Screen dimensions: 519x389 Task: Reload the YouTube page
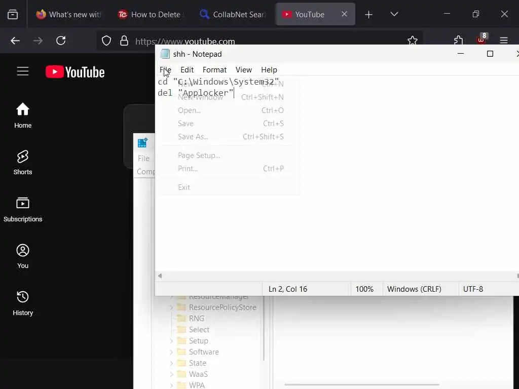[61, 41]
